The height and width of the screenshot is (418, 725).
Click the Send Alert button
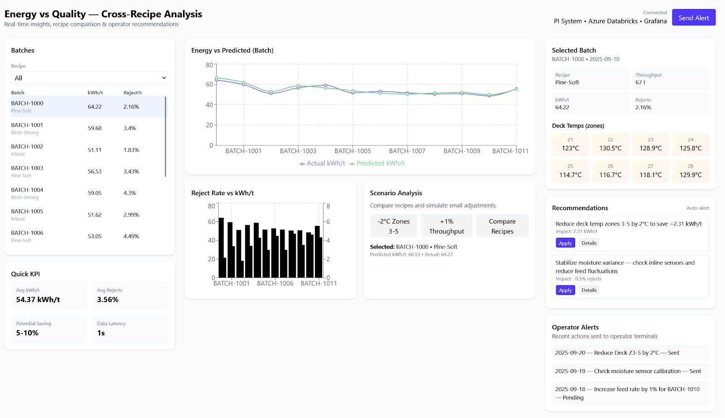pos(693,18)
